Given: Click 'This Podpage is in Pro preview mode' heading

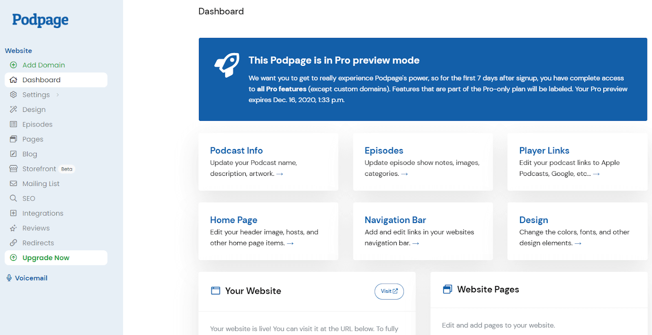Looking at the screenshot, I should (334, 60).
